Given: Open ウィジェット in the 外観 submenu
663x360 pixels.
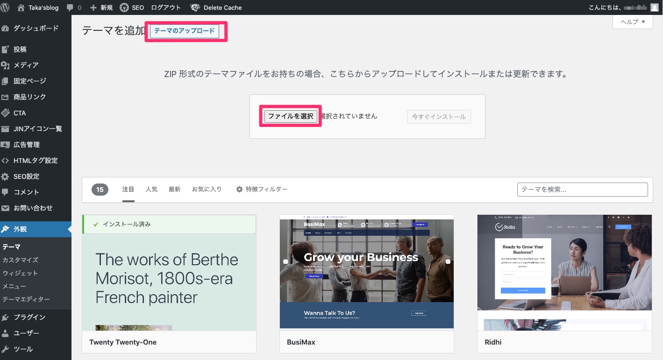Looking at the screenshot, I should [x=20, y=273].
